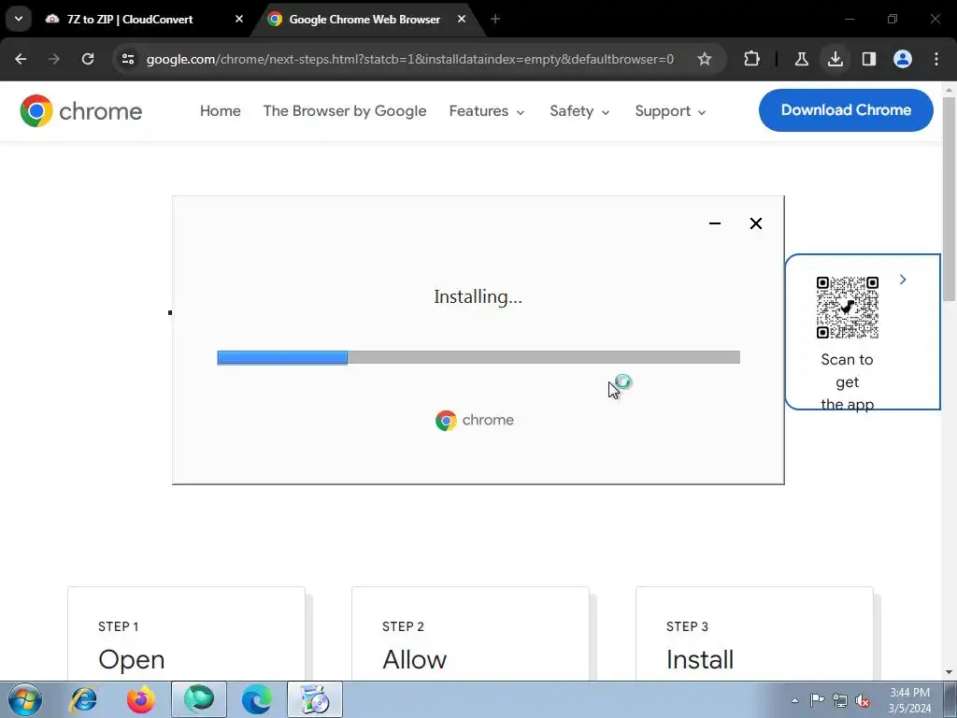
Task: Click the address bar URL
Action: [410, 59]
